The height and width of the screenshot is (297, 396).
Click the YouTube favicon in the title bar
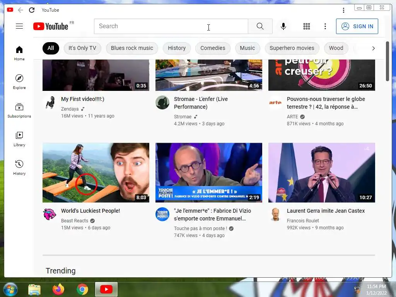[x=10, y=10]
